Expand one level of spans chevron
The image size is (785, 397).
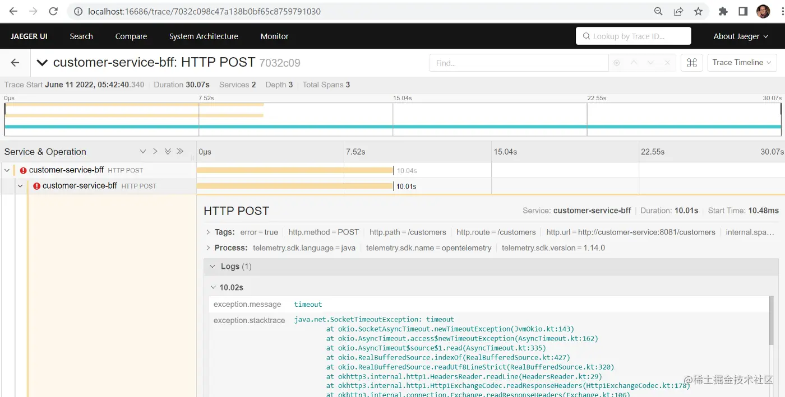(143, 152)
